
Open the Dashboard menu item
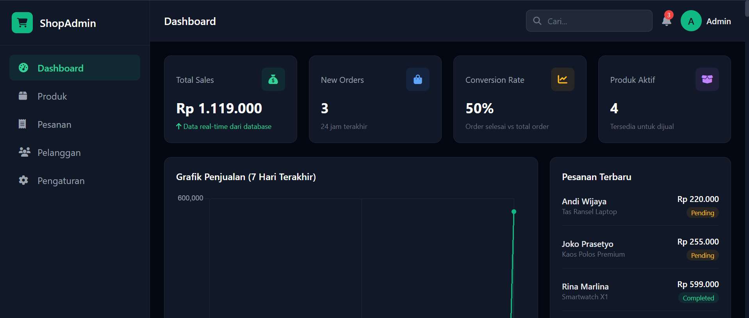(75, 68)
